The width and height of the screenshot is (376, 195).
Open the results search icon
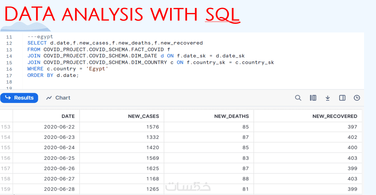coord(298,98)
